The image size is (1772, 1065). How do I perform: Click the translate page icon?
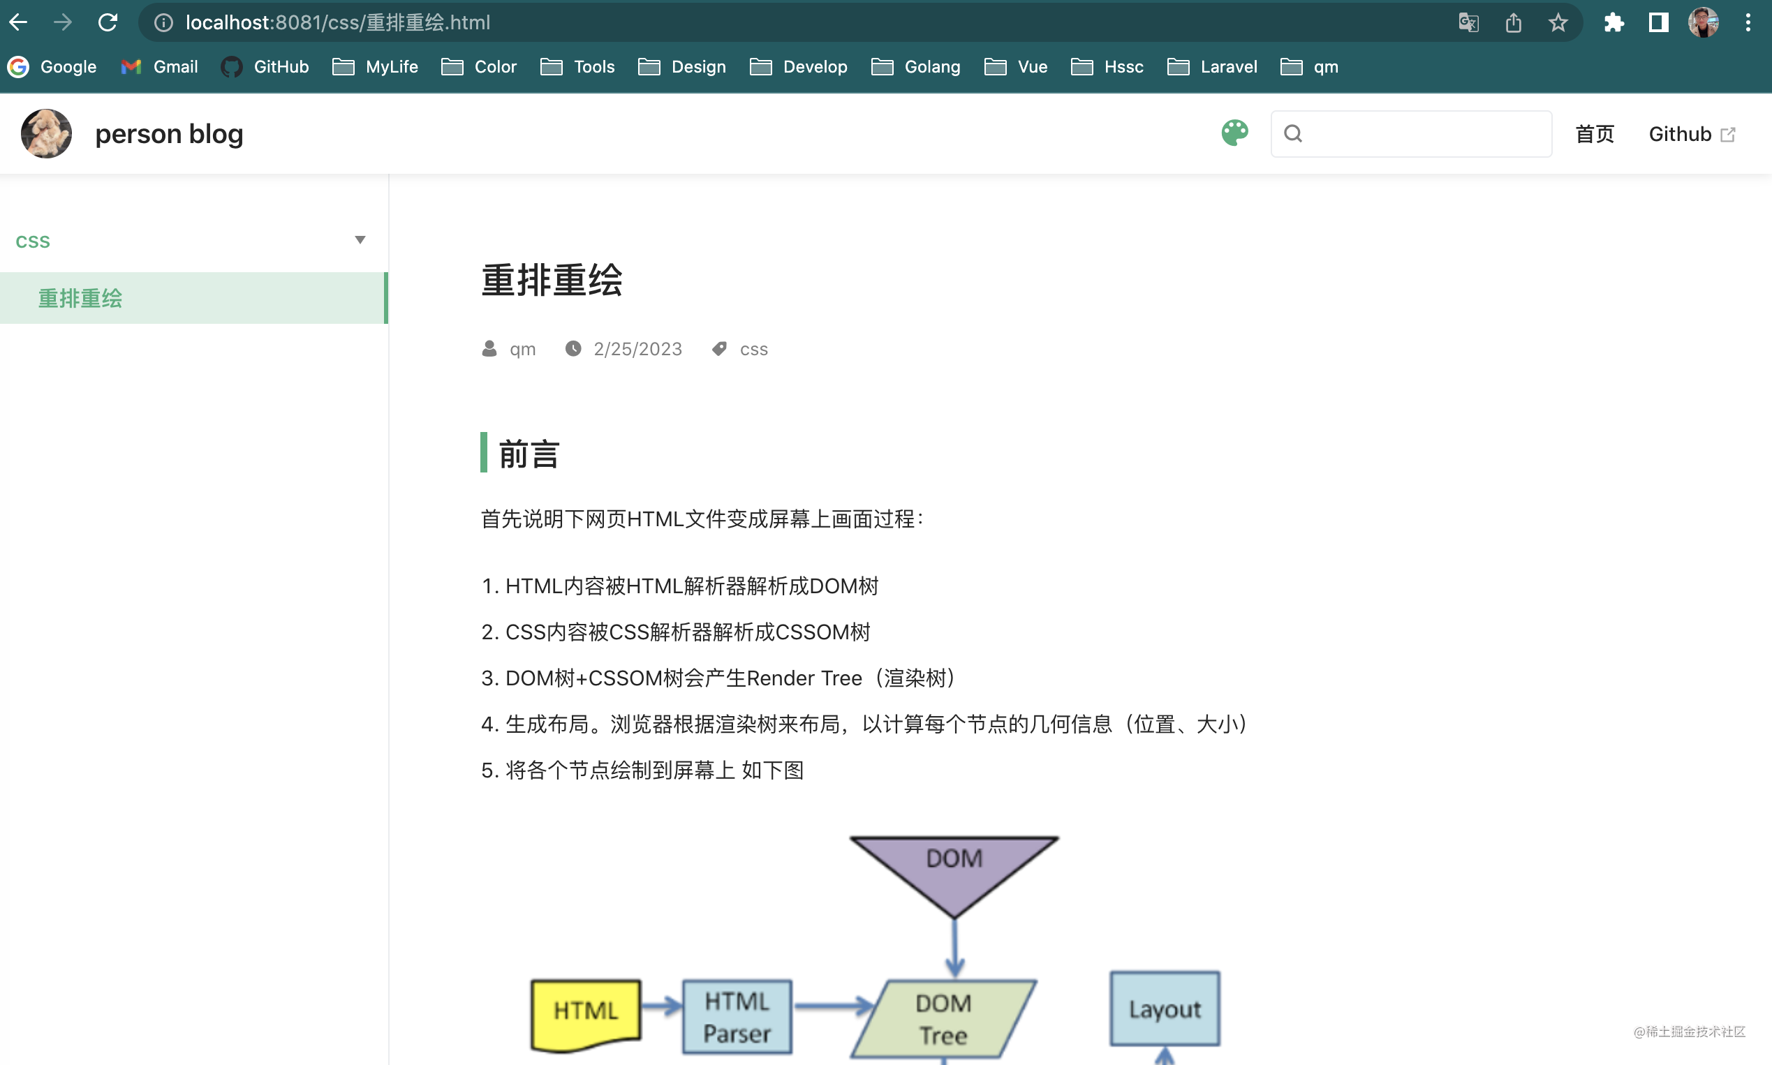[x=1468, y=23]
